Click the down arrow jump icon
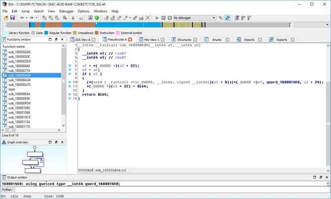Viewport: 331px width, 199px height. pyautogui.click(x=73, y=18)
